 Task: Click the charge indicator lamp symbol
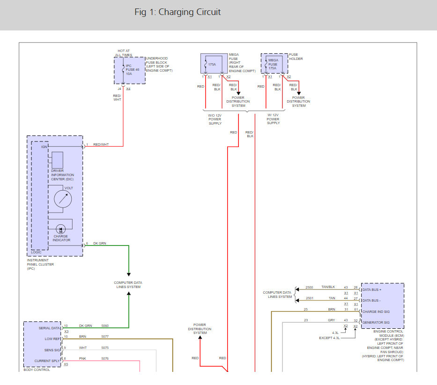(x=61, y=230)
